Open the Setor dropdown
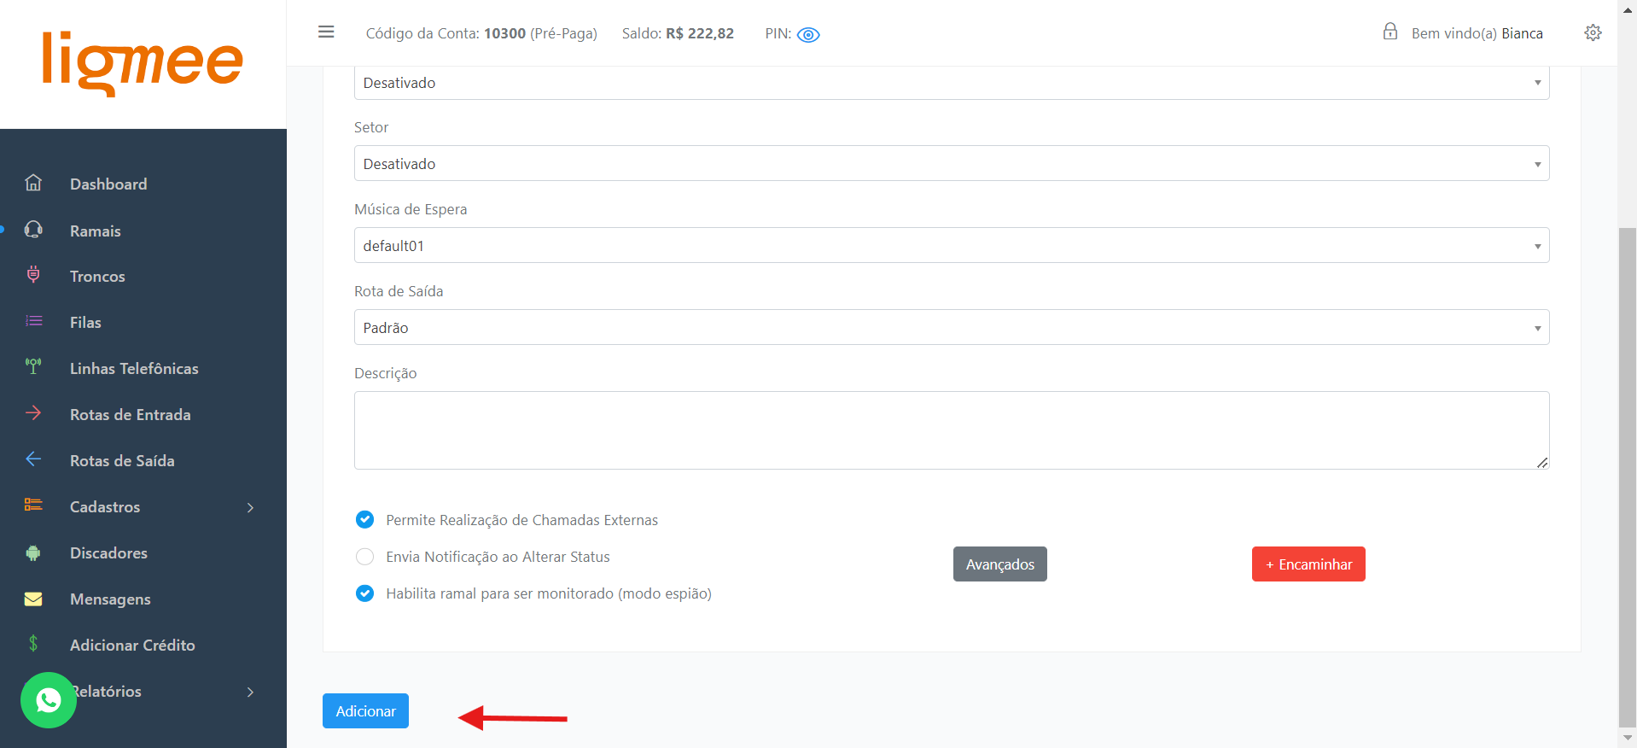 tap(951, 164)
